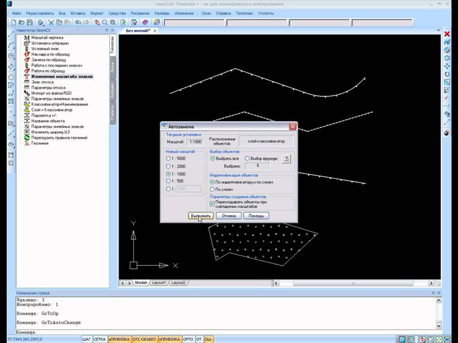458x343 pixels.
Task: Click the command window scroll-up arrow
Action: click(x=439, y=300)
